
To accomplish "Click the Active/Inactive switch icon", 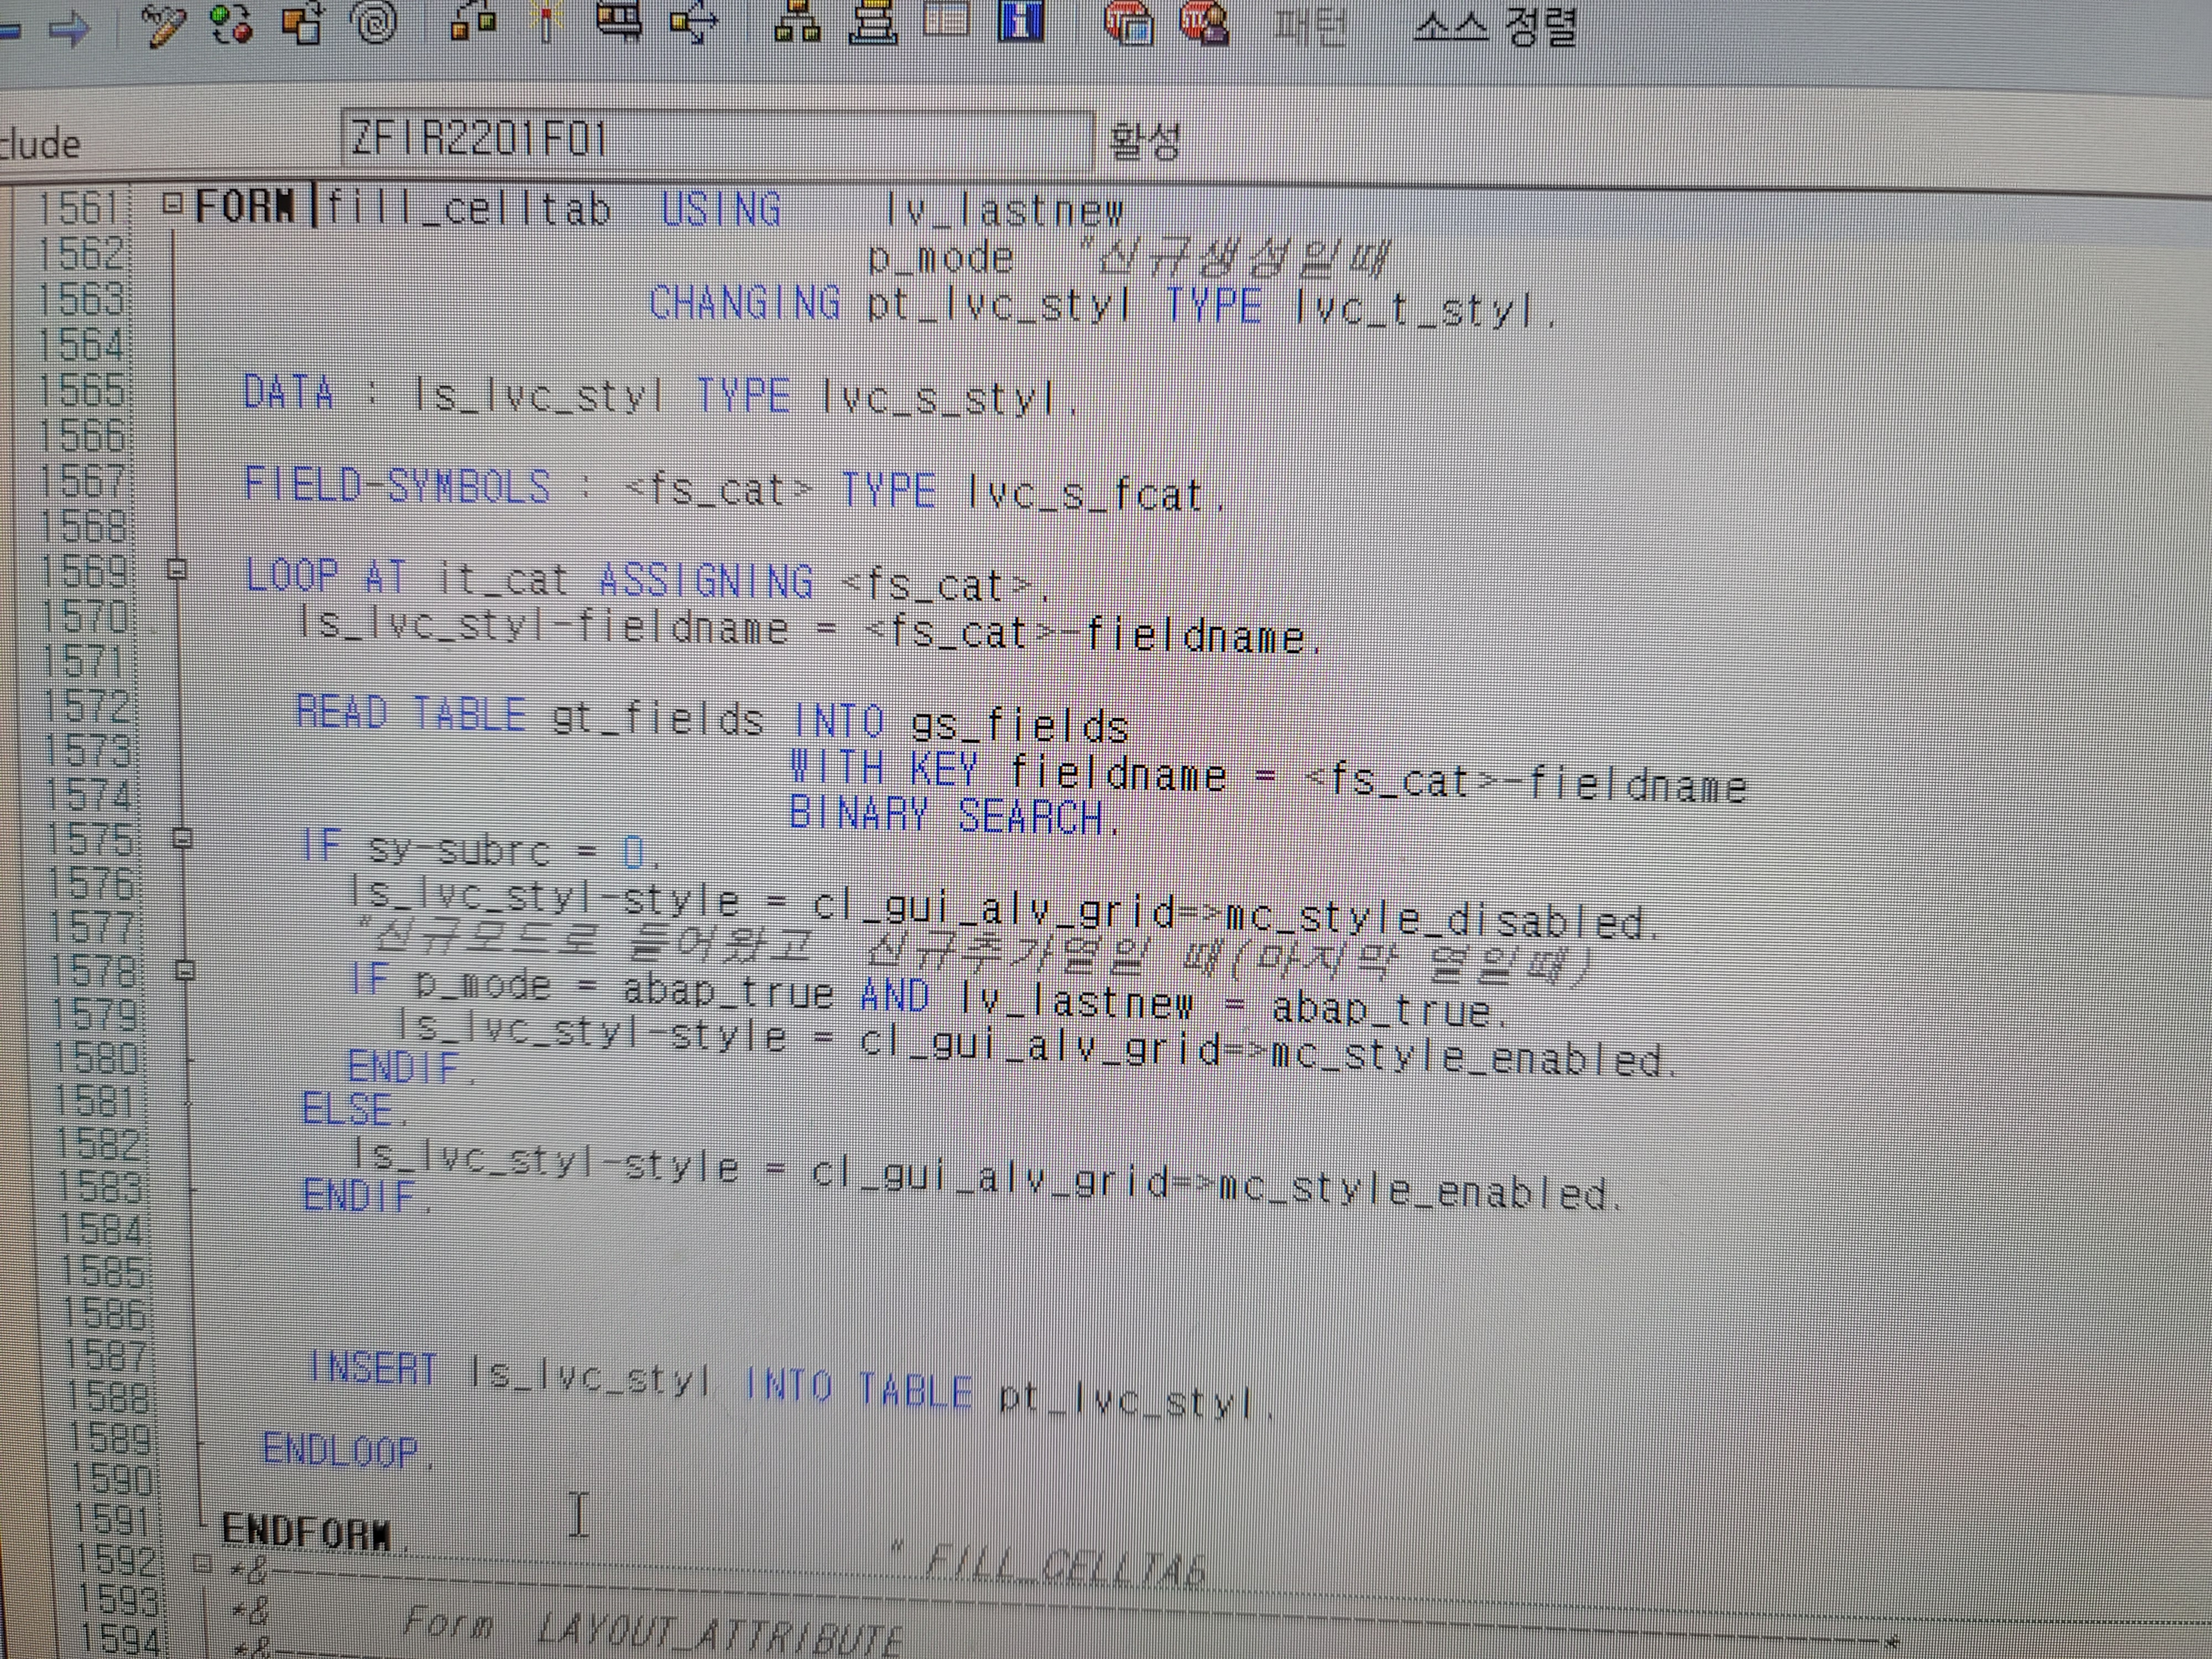I will click(231, 24).
